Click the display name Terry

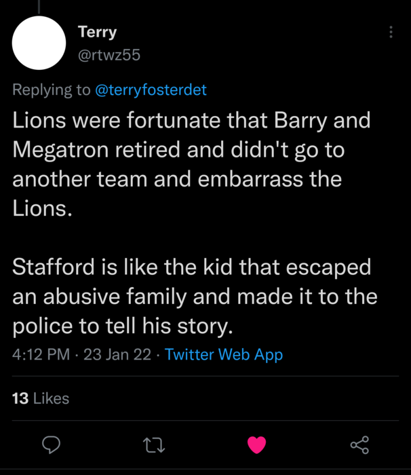[98, 33]
